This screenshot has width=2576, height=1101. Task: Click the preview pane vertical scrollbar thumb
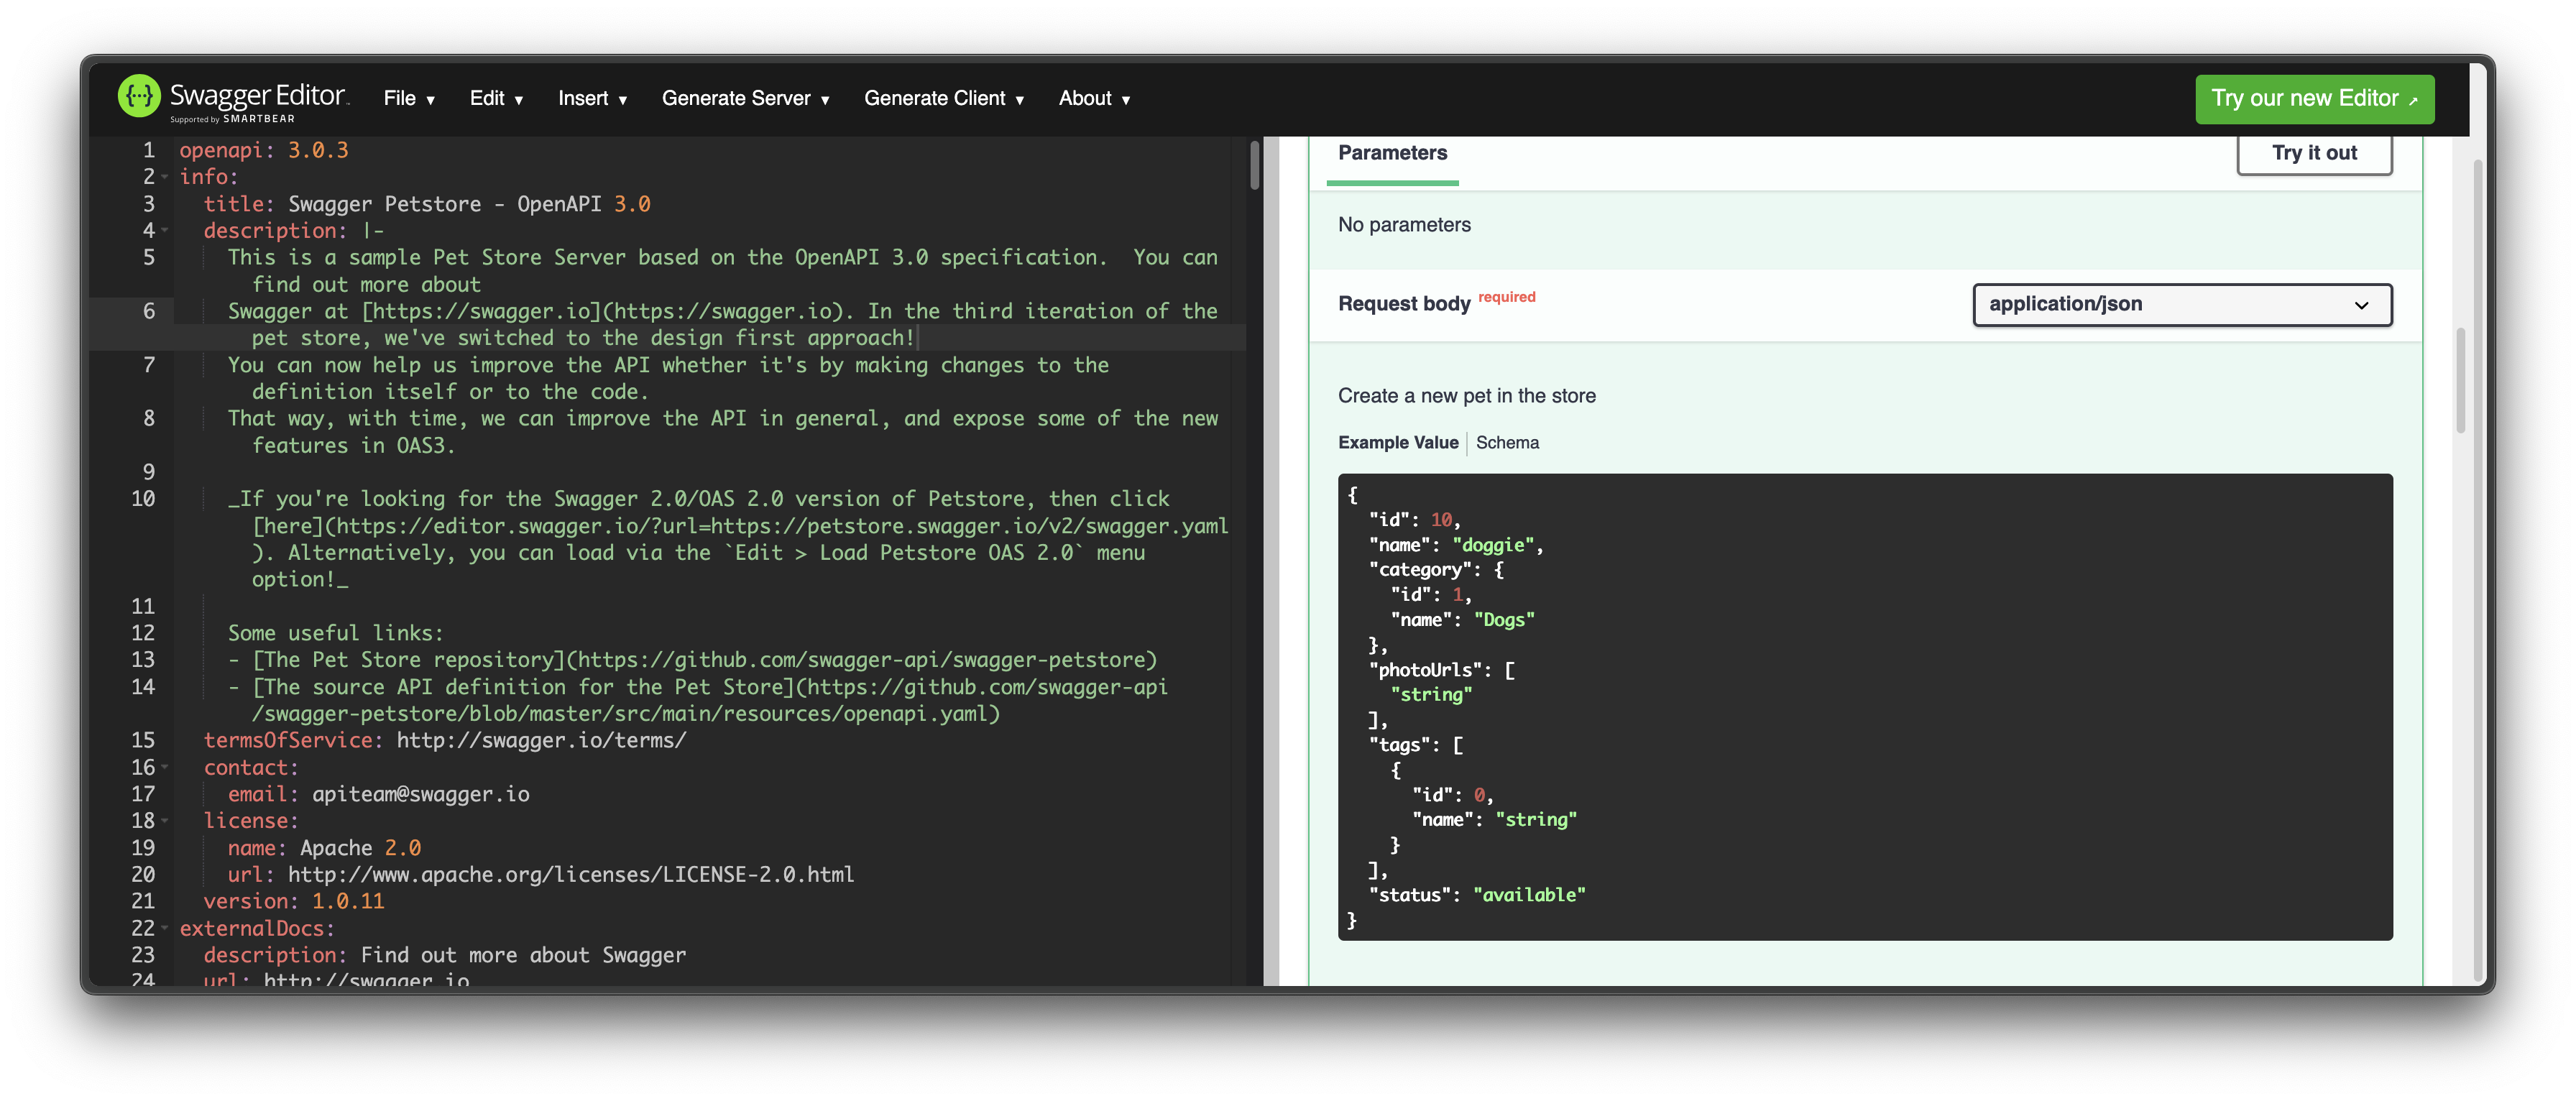point(2460,380)
